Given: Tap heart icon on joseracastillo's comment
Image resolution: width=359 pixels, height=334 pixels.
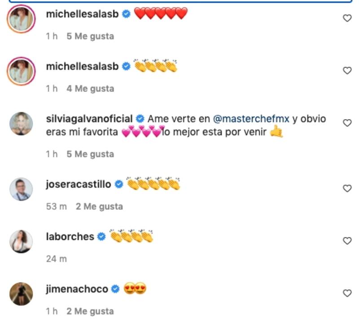Looking at the screenshot, I should pyautogui.click(x=347, y=189).
